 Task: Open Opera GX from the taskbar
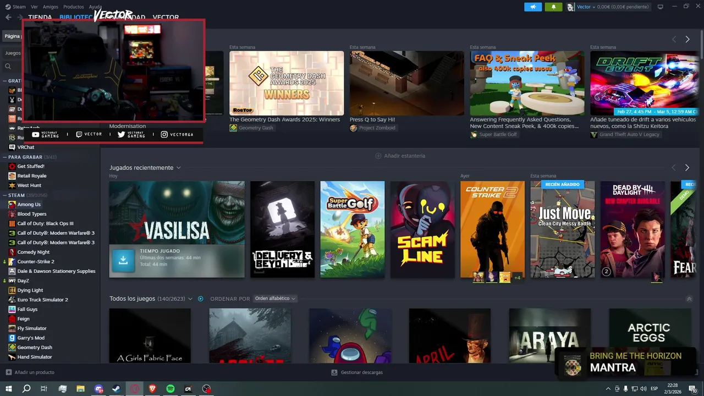tap(134, 389)
